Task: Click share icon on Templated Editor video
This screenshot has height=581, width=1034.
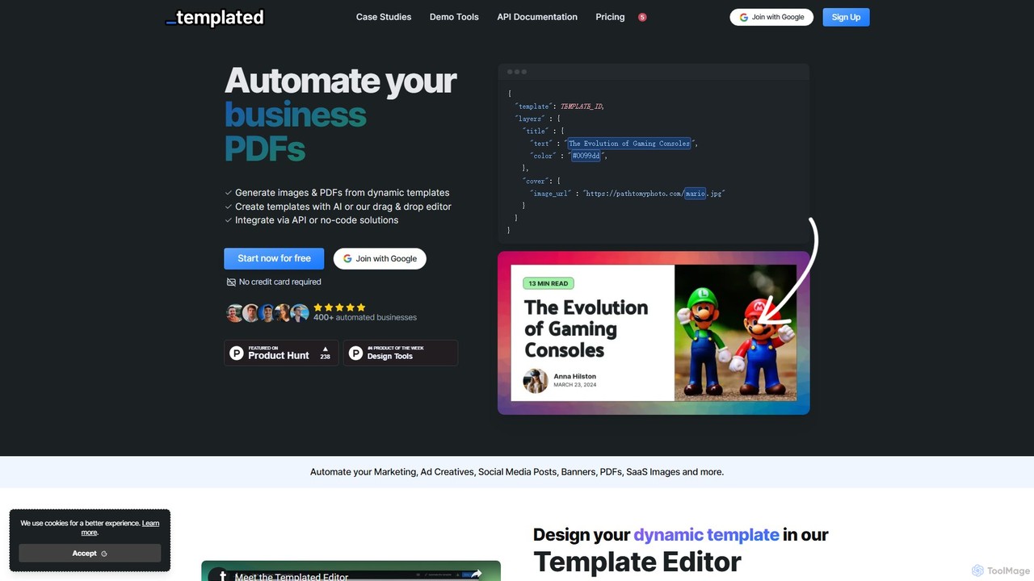Action: point(476,574)
